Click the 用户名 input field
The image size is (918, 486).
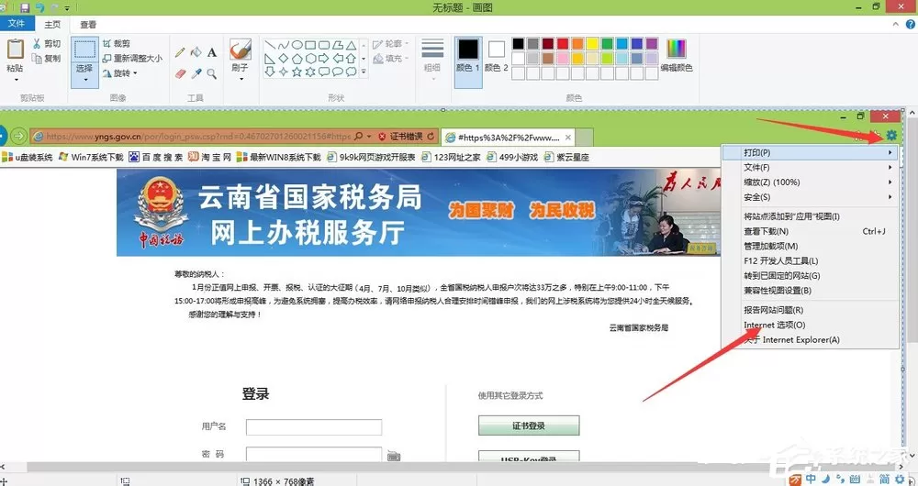pyautogui.click(x=314, y=427)
